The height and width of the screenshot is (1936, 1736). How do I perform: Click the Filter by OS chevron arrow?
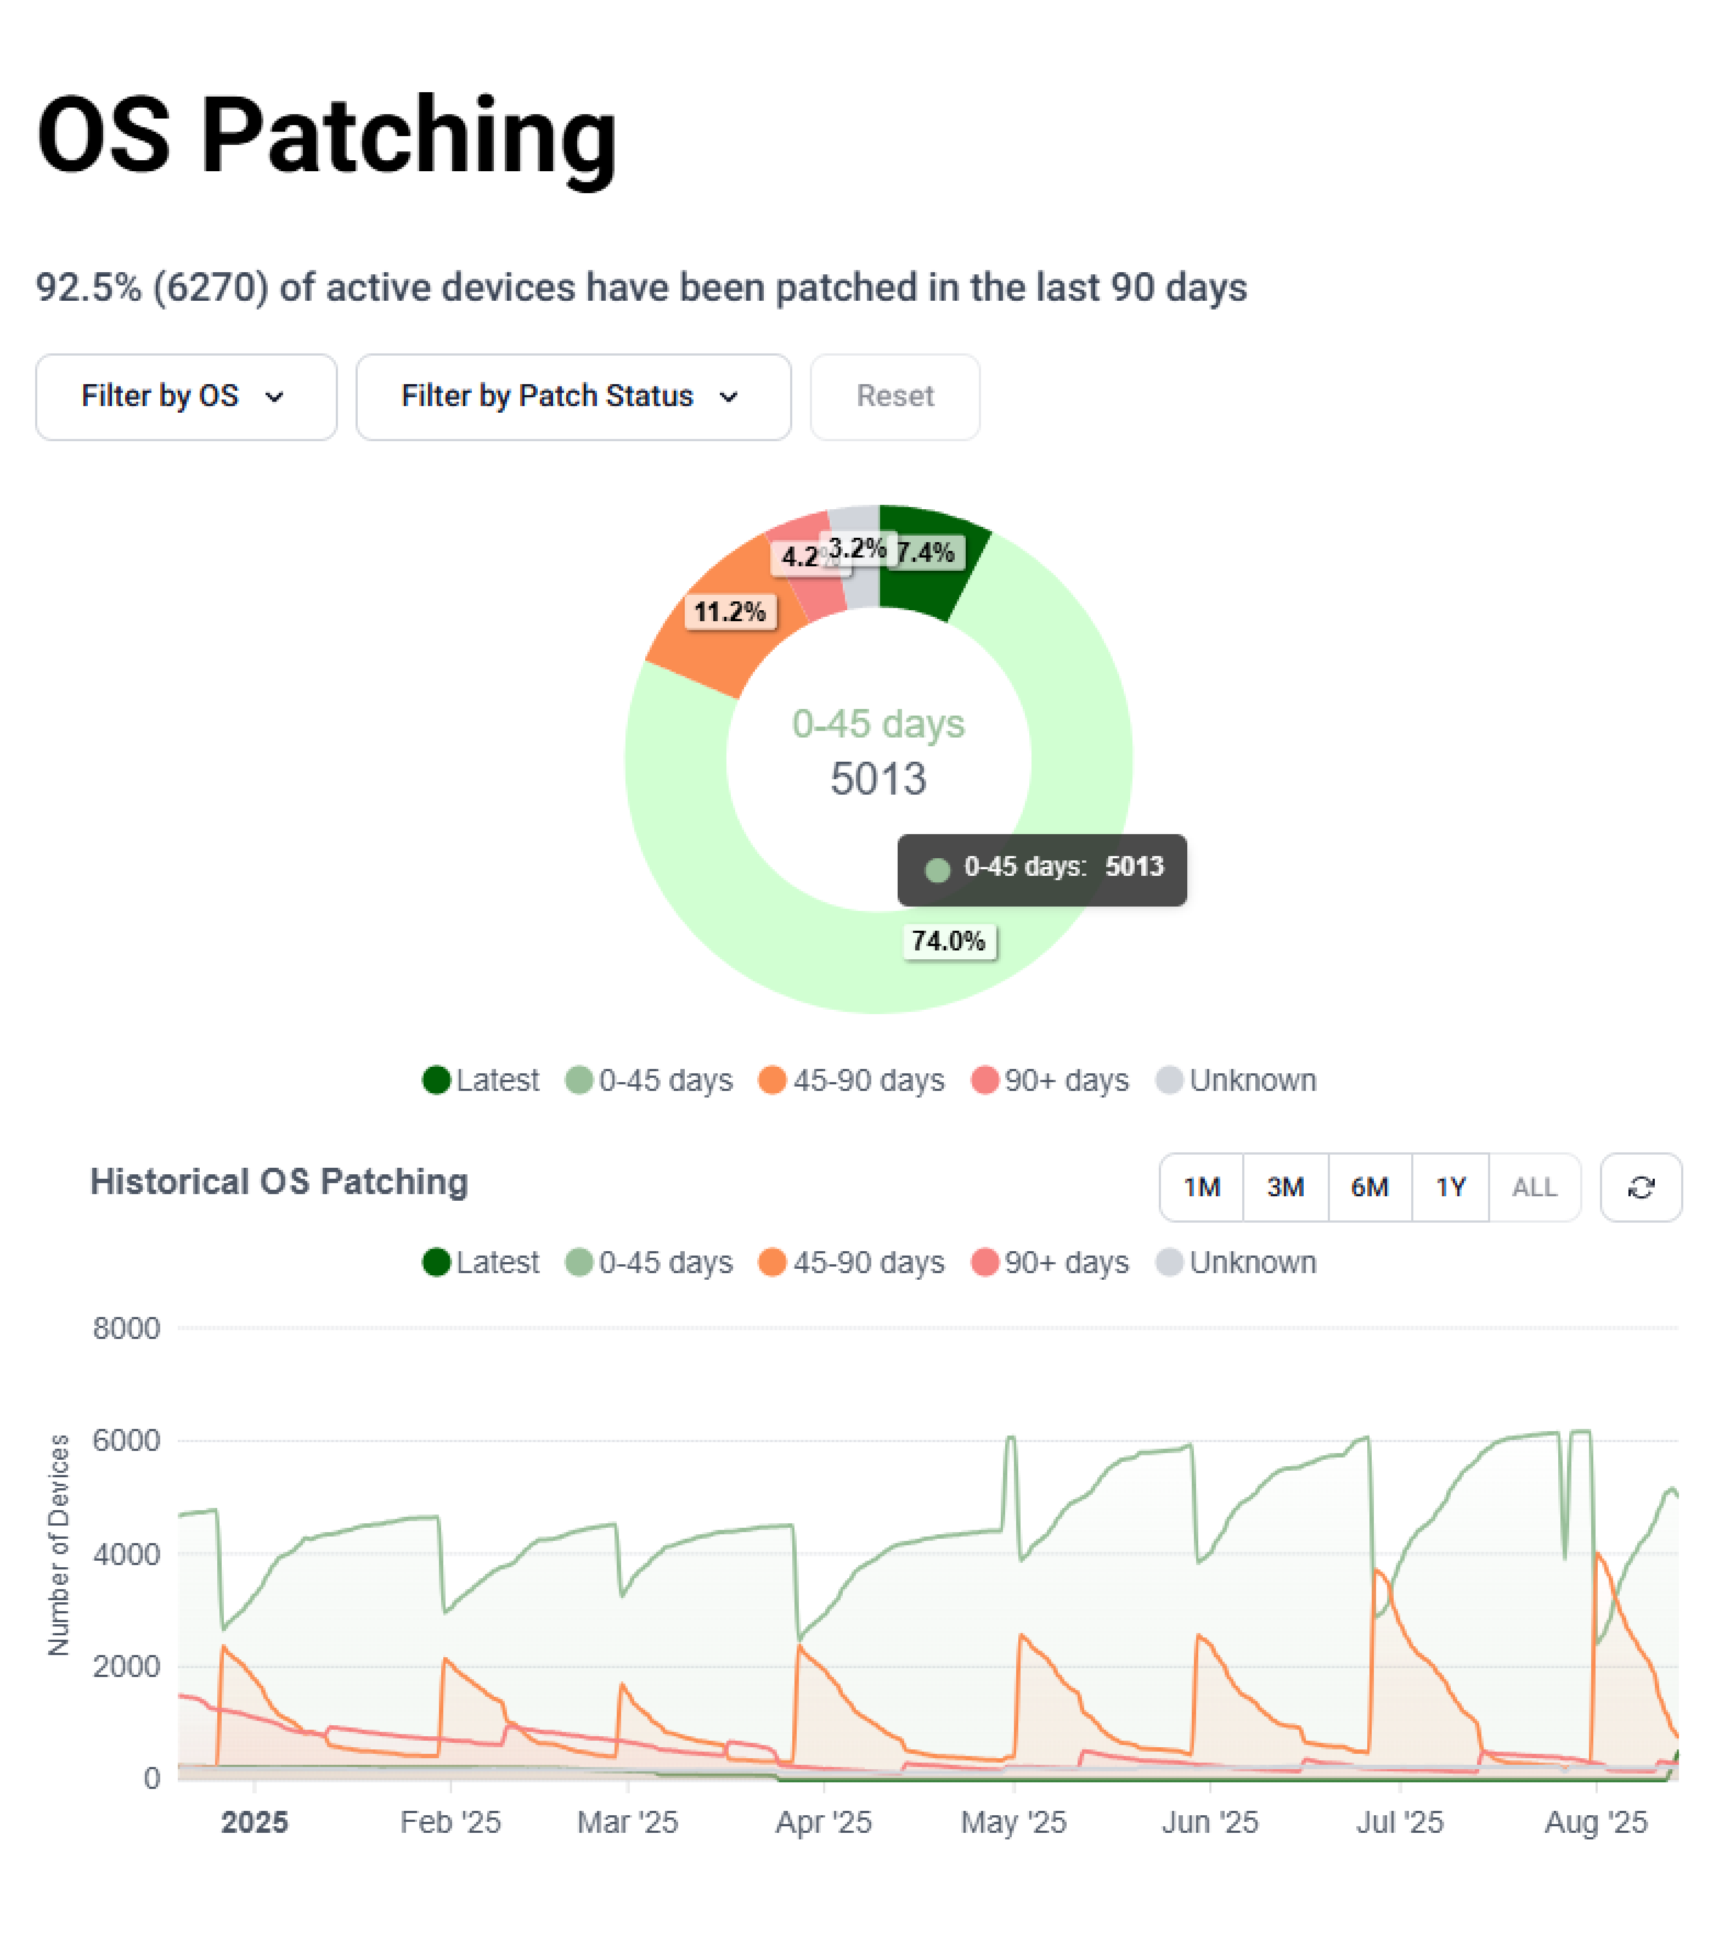tap(275, 398)
